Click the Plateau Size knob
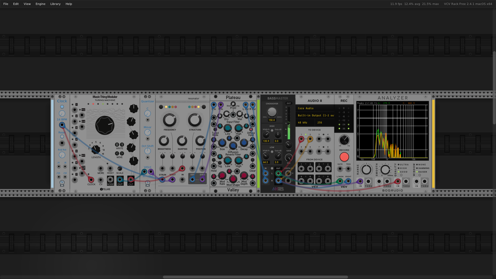The height and width of the screenshot is (279, 496). (222, 143)
